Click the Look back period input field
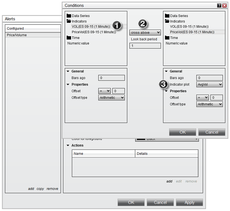Image resolution: width=230 pixels, height=211 pixels. point(145,46)
